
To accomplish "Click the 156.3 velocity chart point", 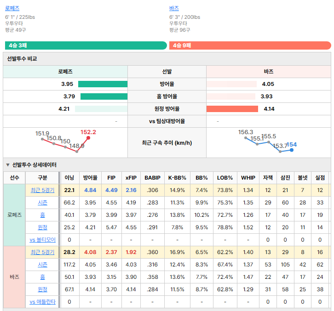I will click(x=246, y=138).
